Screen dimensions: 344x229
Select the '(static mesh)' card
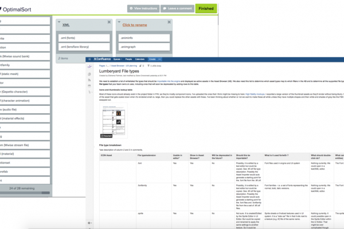tap(25, 74)
